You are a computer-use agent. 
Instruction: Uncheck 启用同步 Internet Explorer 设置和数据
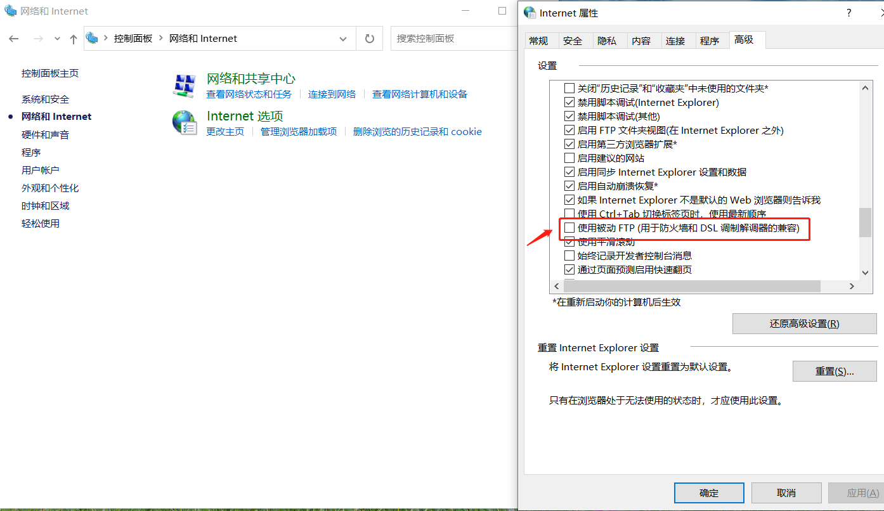[569, 172]
